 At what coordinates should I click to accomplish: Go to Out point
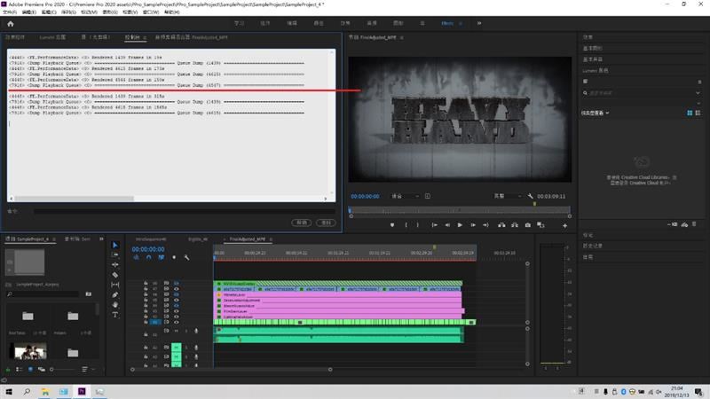tap(485, 225)
